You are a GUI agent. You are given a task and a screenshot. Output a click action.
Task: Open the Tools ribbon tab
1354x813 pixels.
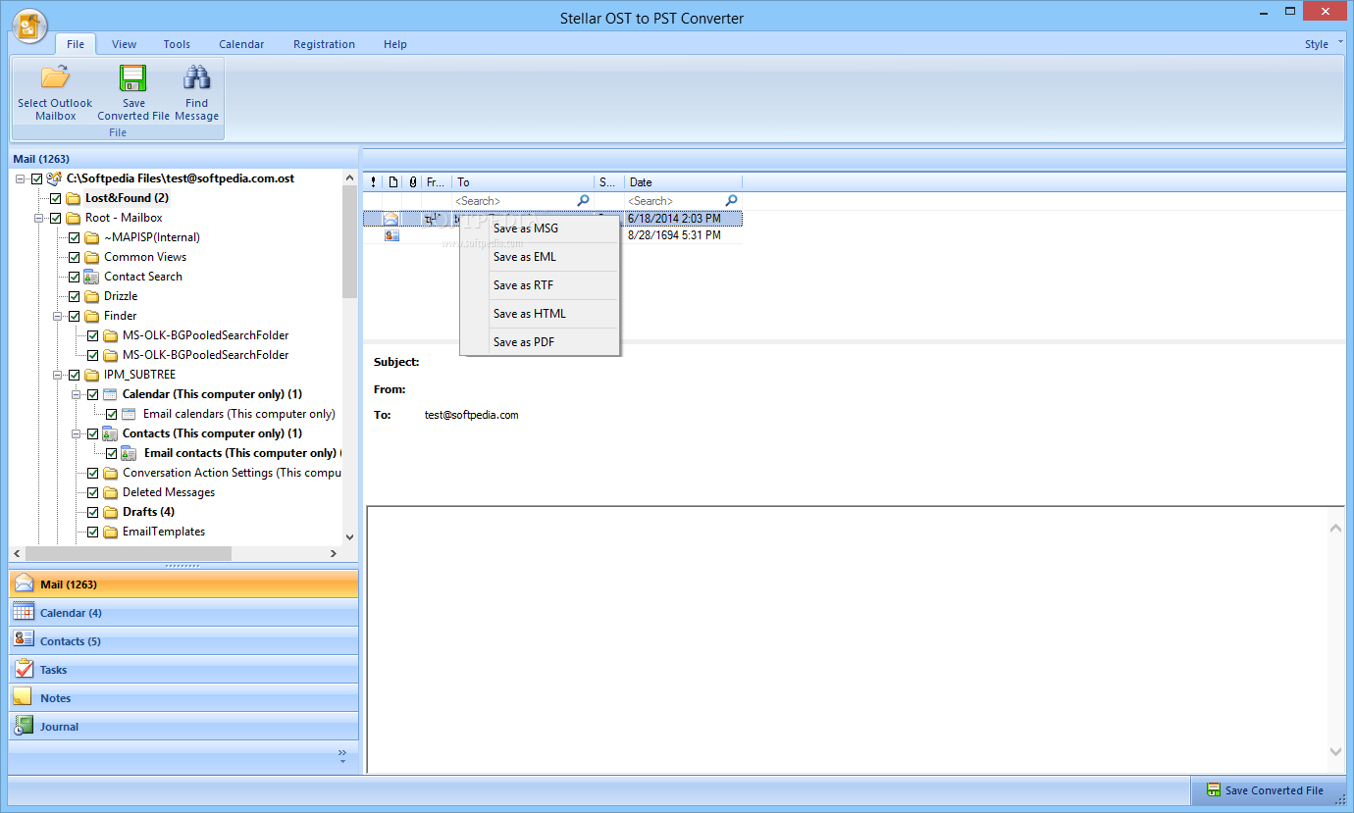(x=177, y=44)
